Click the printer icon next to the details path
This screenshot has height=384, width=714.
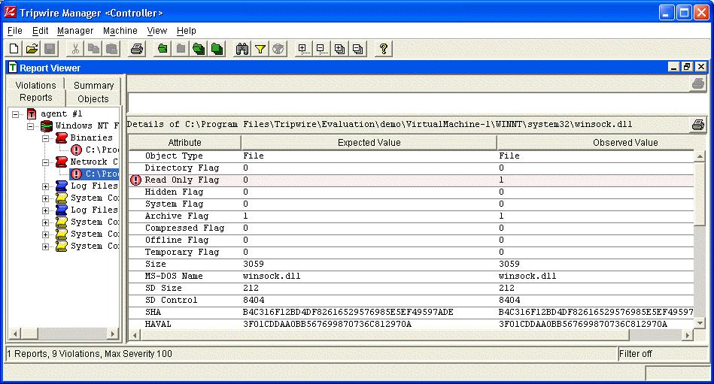697,124
